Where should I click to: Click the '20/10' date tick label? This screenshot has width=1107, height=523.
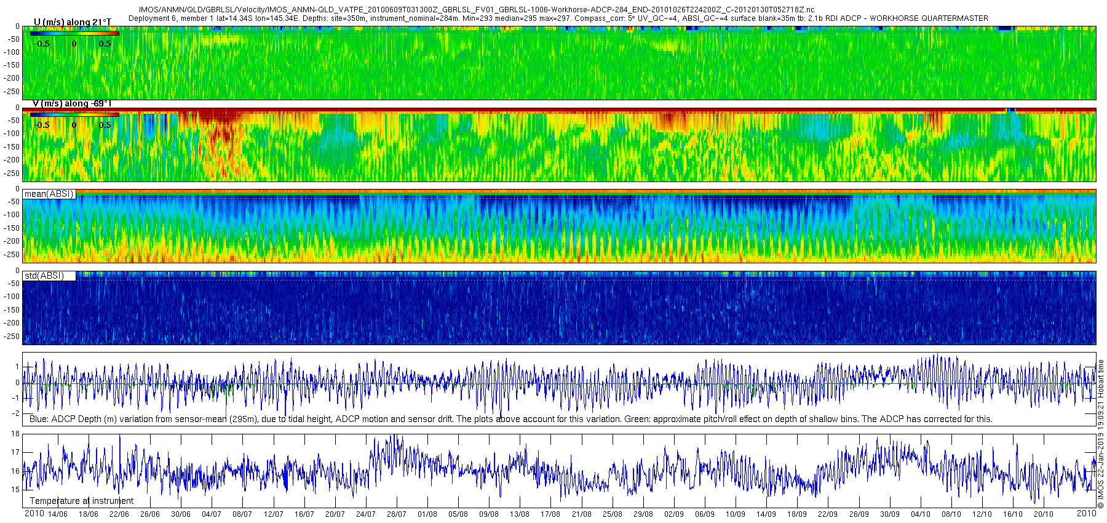tap(1044, 514)
